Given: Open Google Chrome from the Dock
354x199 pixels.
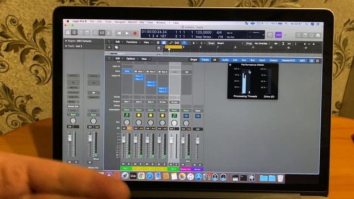Looking at the screenshot, I should point(142,176).
